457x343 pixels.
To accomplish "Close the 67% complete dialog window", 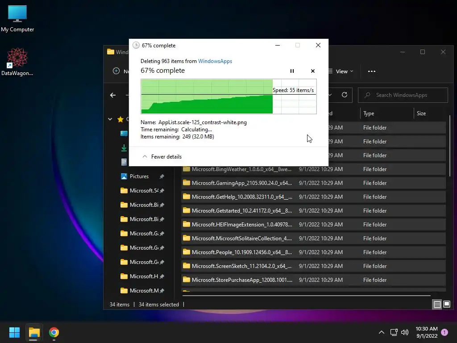I will tap(318, 45).
